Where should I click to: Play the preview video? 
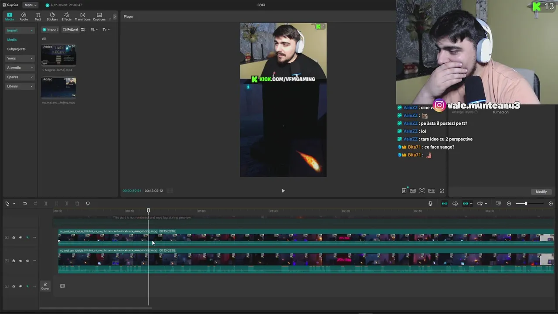[x=283, y=191]
